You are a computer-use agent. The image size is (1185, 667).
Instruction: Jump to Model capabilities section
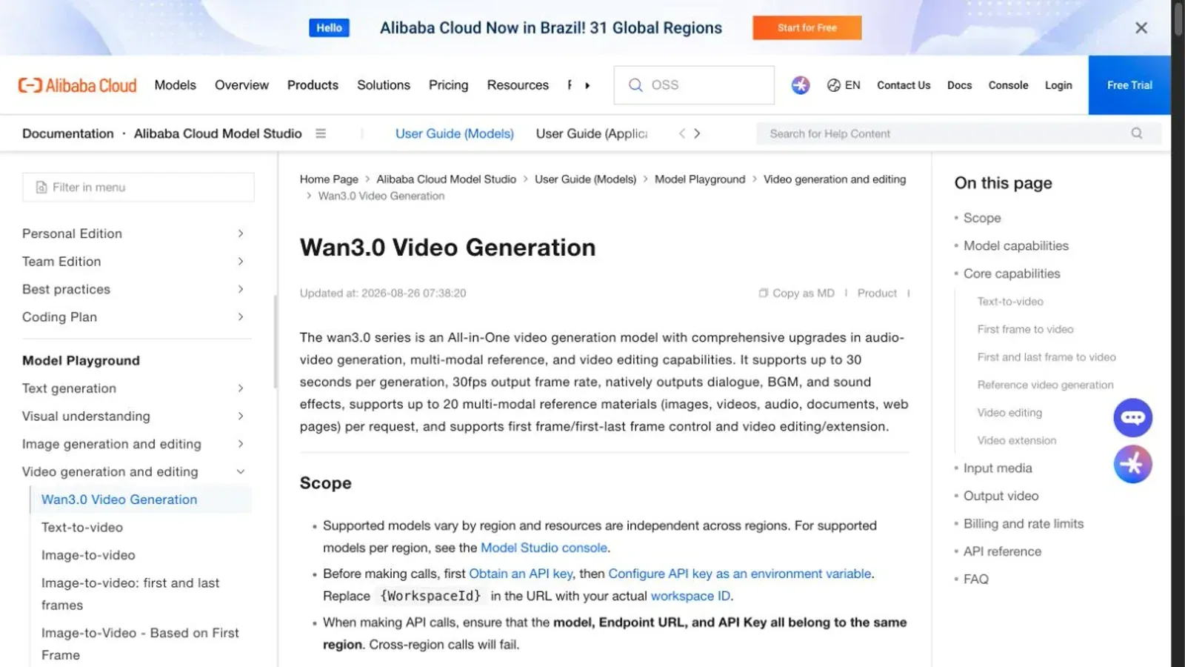pos(1016,246)
